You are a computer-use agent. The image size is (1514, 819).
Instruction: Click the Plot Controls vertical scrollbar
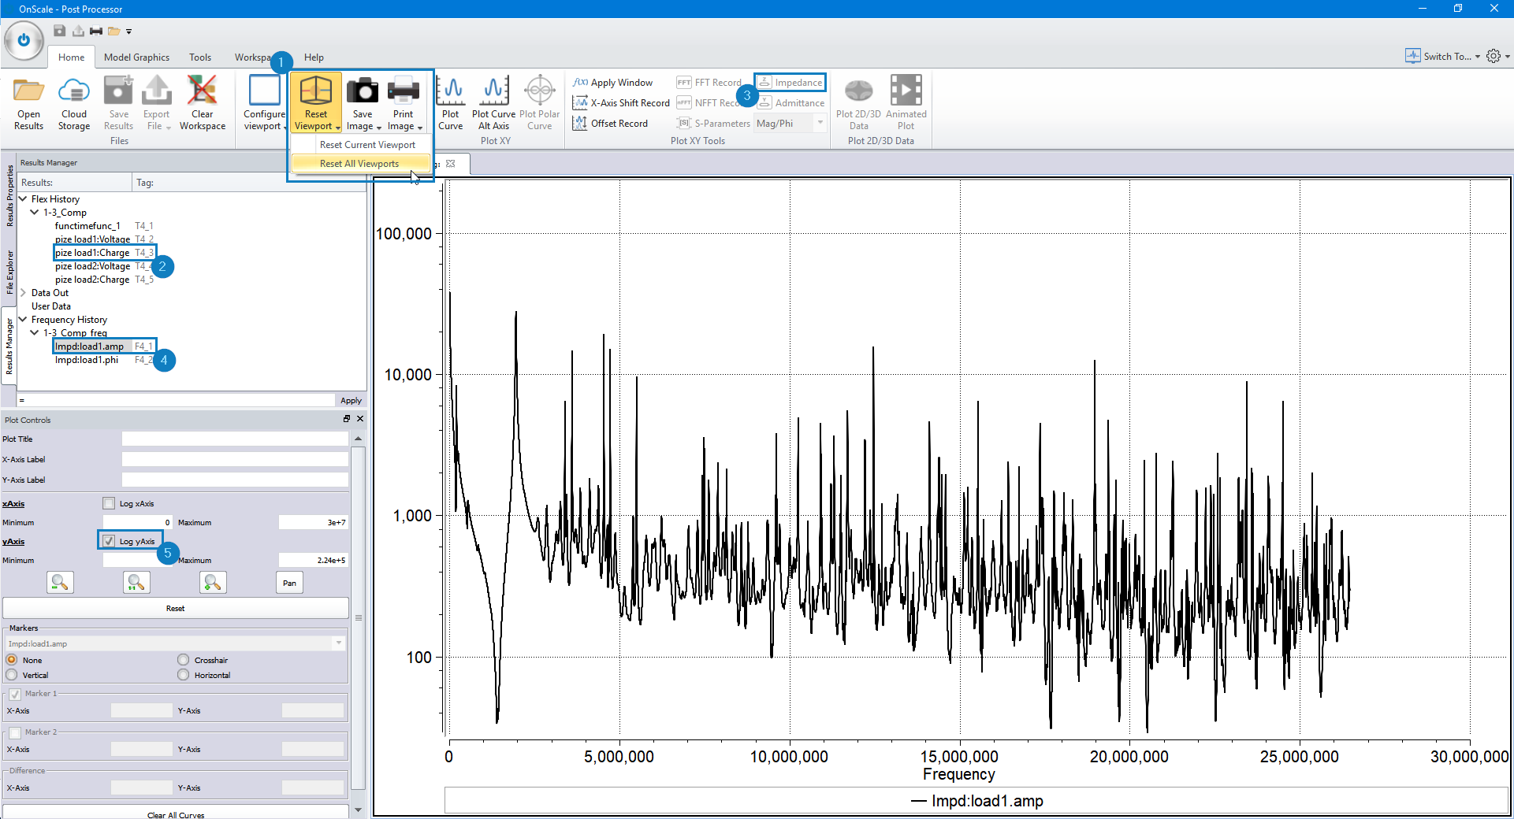(x=359, y=618)
